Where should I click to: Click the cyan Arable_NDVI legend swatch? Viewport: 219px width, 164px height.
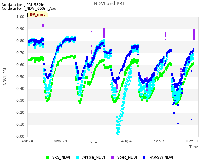point(78,158)
